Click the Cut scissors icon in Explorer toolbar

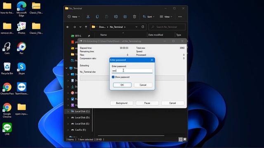(x=88, y=16)
